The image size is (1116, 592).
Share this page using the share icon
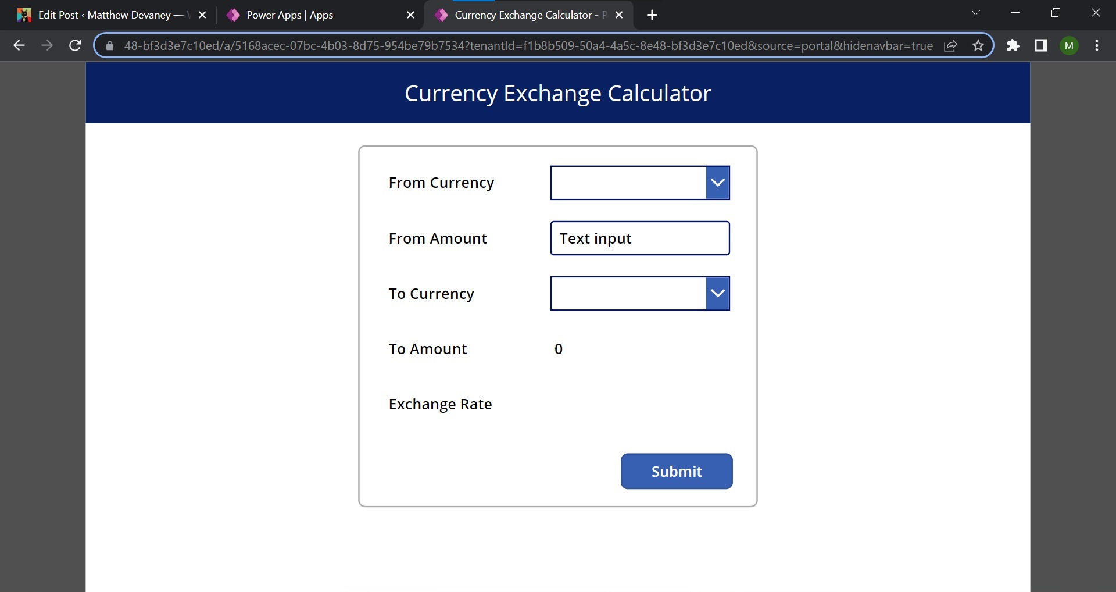coord(950,45)
